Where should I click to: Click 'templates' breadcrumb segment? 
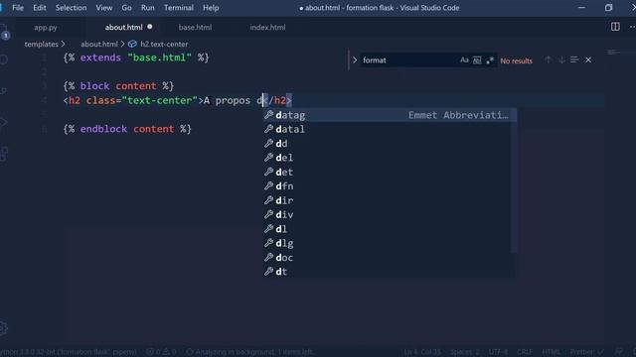[42, 44]
